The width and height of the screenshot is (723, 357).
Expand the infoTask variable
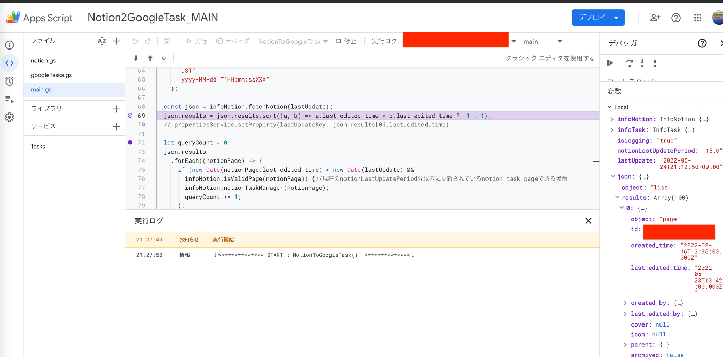(613, 130)
